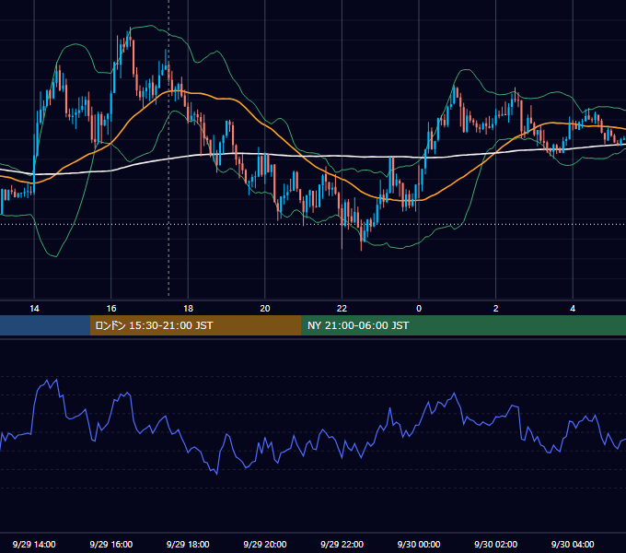Click the 20 hour axis label

(265, 309)
